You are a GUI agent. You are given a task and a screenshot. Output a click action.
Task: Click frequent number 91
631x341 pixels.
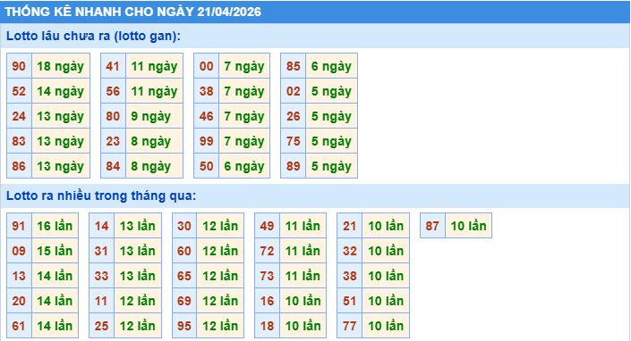19,226
